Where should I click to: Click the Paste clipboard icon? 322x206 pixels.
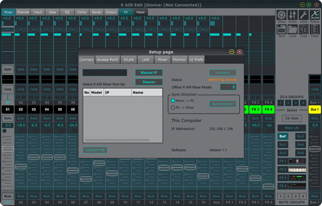tap(315, 29)
